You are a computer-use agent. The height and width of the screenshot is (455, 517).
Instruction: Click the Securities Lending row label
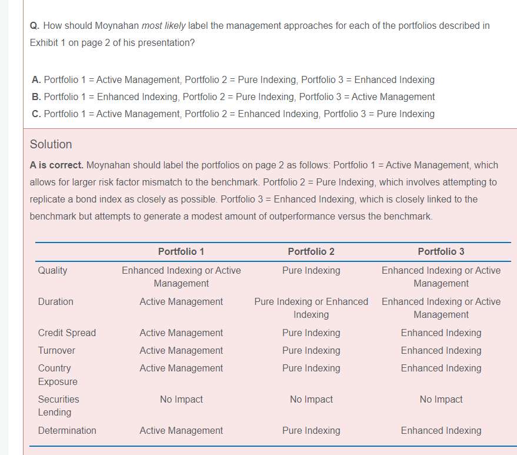(59, 406)
